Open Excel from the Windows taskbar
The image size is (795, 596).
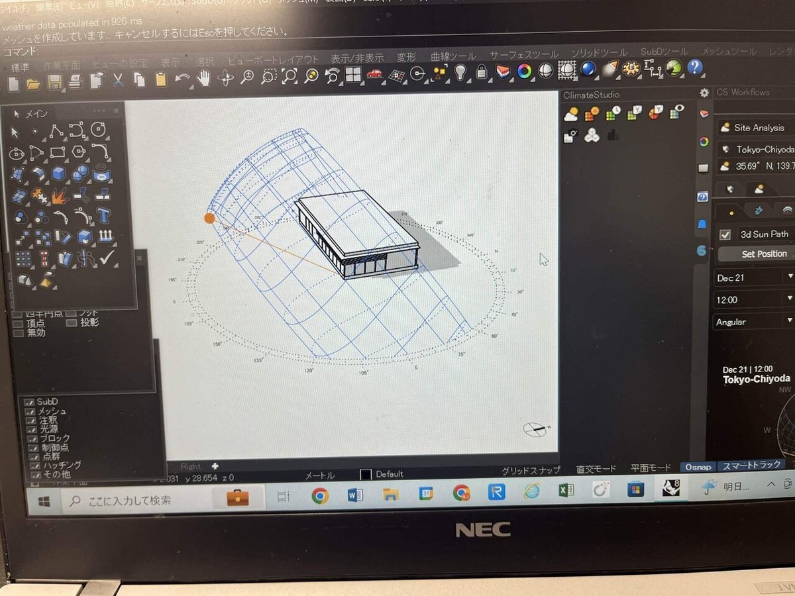click(x=566, y=491)
